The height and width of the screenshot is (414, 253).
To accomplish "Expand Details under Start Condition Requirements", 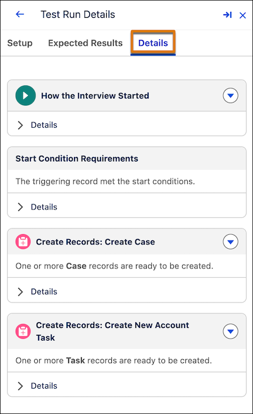I will pyautogui.click(x=37, y=207).
